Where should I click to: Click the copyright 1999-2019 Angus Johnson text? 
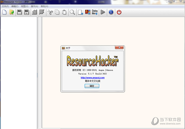pyautogui.click(x=92, y=70)
